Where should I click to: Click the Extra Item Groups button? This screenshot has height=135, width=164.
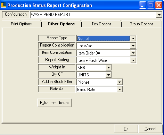click(55, 103)
